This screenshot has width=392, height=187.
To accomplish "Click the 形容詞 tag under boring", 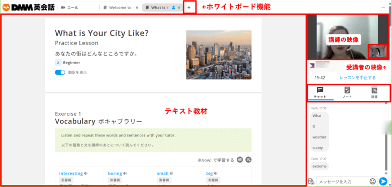I will pos(115,180).
